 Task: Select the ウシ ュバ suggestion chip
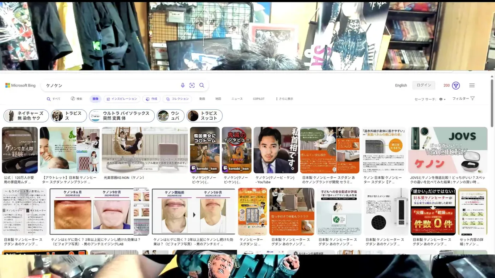171,116
